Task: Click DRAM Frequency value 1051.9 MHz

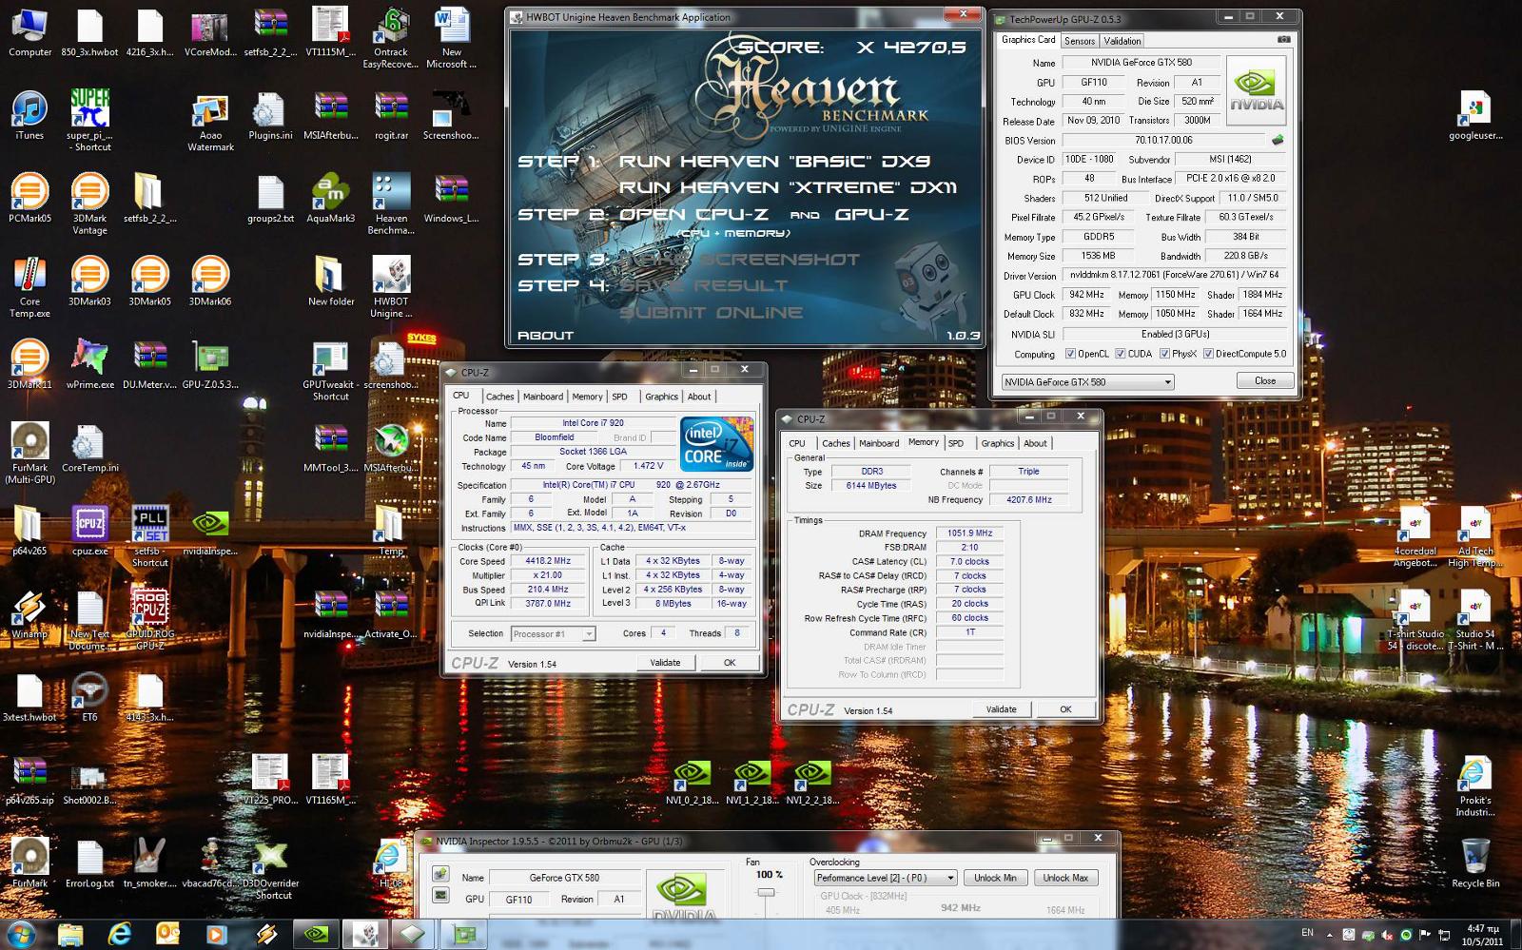Action: 969,533
